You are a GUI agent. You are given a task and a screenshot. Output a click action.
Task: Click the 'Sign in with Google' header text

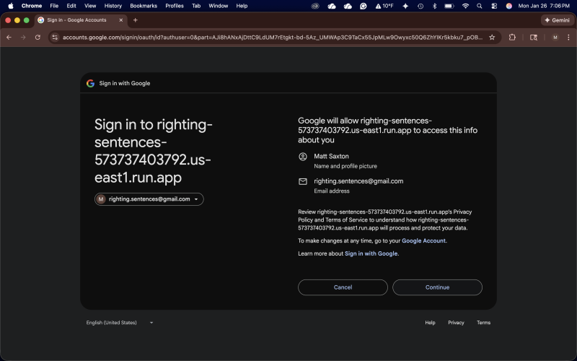[124, 83]
